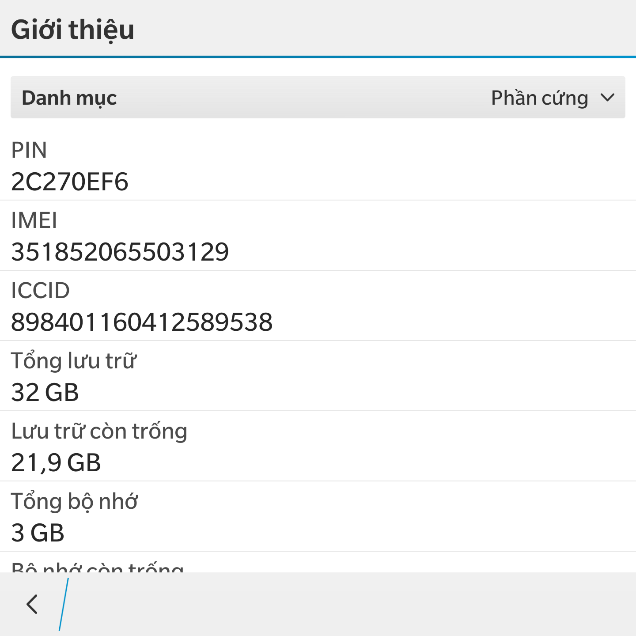The image size is (636, 636).
Task: Select the 3 GB total memory value
Action: pos(38,533)
